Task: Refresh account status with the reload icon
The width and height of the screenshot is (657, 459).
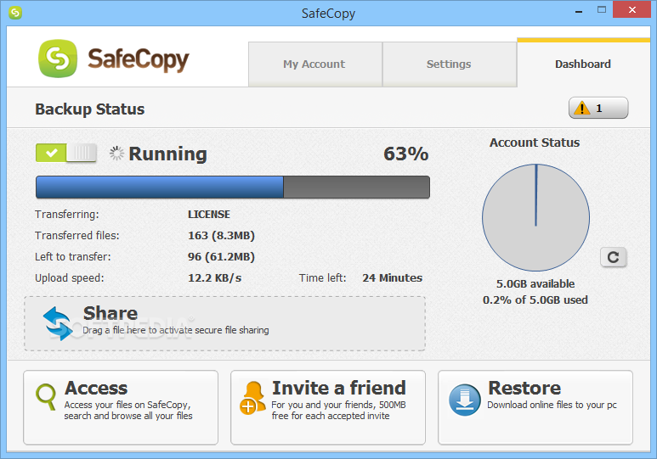Action: click(x=613, y=257)
